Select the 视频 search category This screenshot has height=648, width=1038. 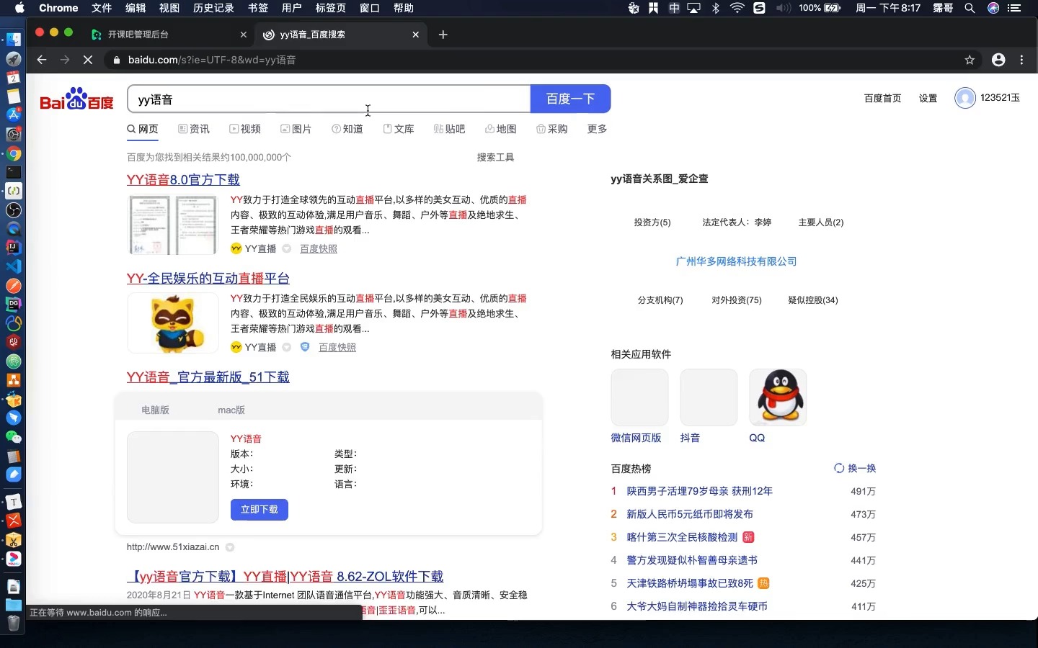point(245,129)
